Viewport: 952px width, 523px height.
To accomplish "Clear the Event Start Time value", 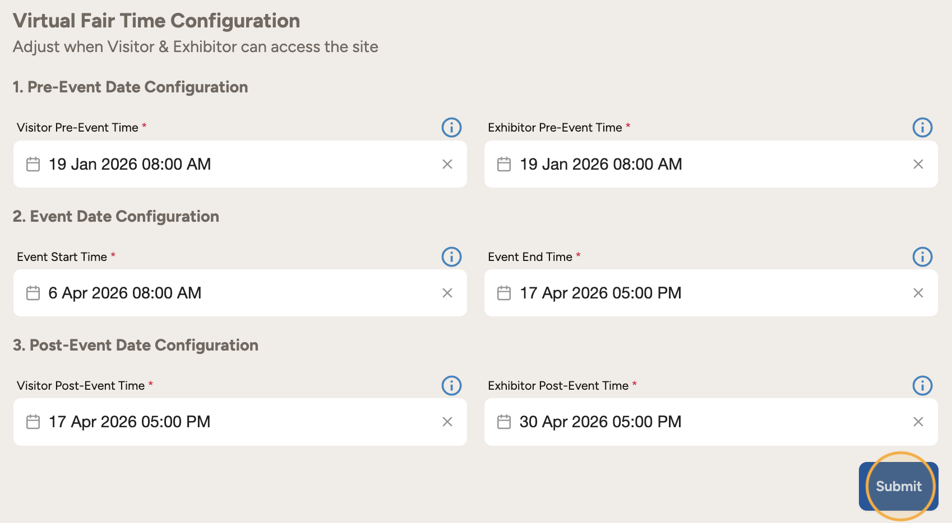I will 447,293.
